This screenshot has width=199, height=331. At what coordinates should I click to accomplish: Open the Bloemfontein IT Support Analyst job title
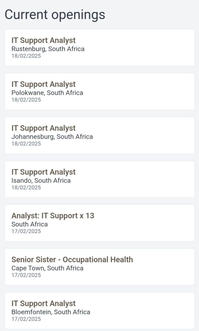point(43,304)
